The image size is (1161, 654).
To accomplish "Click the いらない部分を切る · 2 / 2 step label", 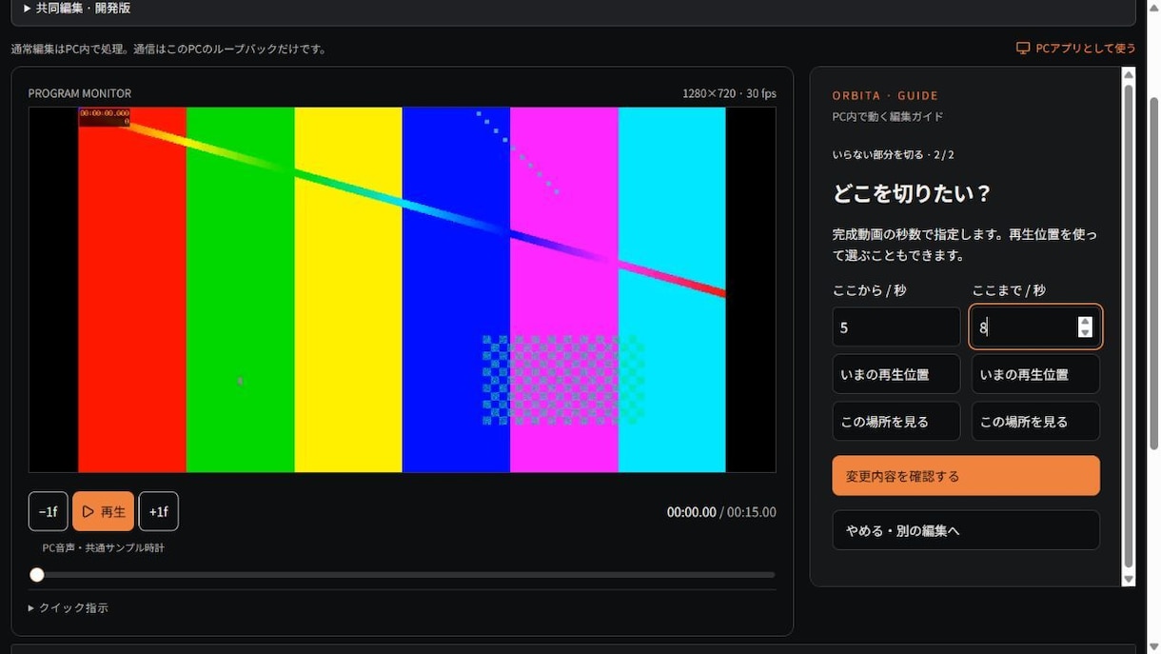I will (893, 154).
